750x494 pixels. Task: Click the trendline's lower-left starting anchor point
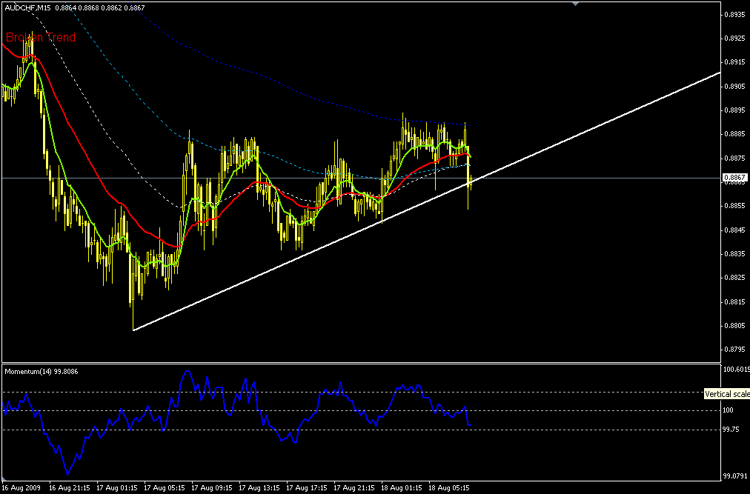click(x=133, y=330)
